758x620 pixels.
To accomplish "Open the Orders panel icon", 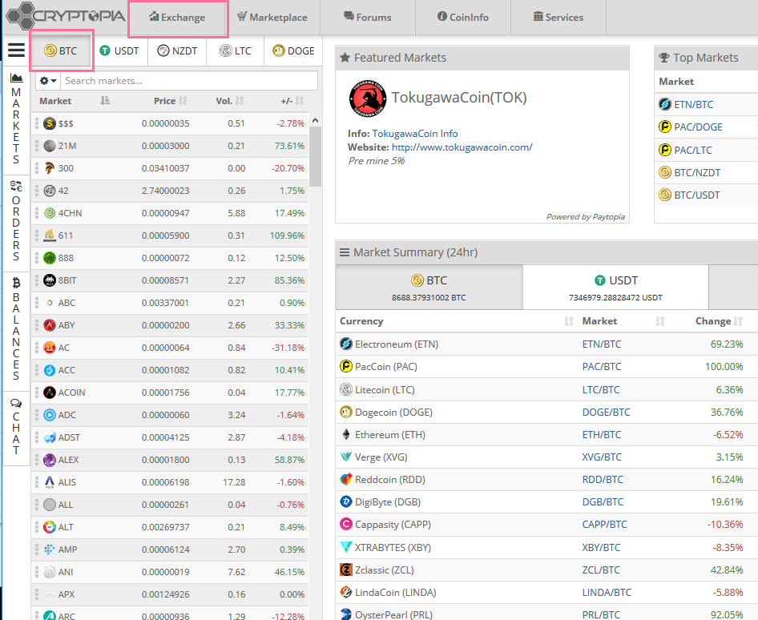I will click(16, 186).
